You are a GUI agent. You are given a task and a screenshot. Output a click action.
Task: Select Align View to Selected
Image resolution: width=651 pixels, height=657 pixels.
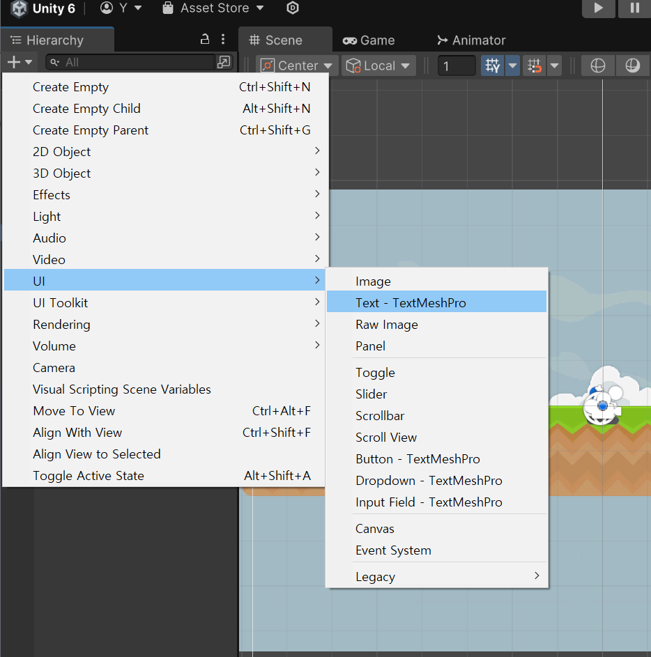[x=164, y=454]
